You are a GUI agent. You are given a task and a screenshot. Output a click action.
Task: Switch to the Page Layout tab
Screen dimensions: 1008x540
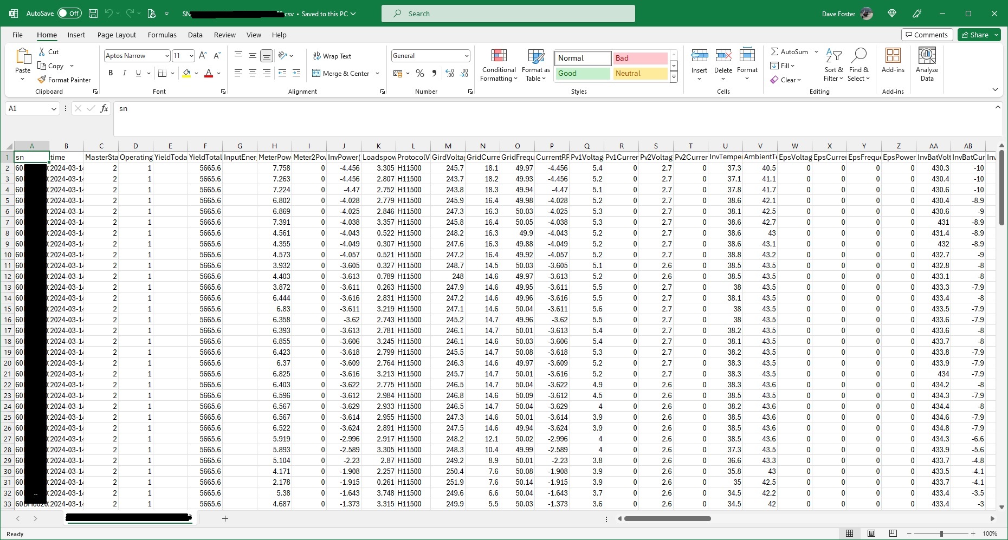click(117, 35)
